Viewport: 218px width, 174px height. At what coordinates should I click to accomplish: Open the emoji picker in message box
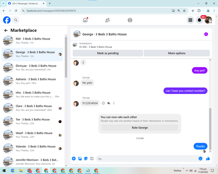[201, 158]
